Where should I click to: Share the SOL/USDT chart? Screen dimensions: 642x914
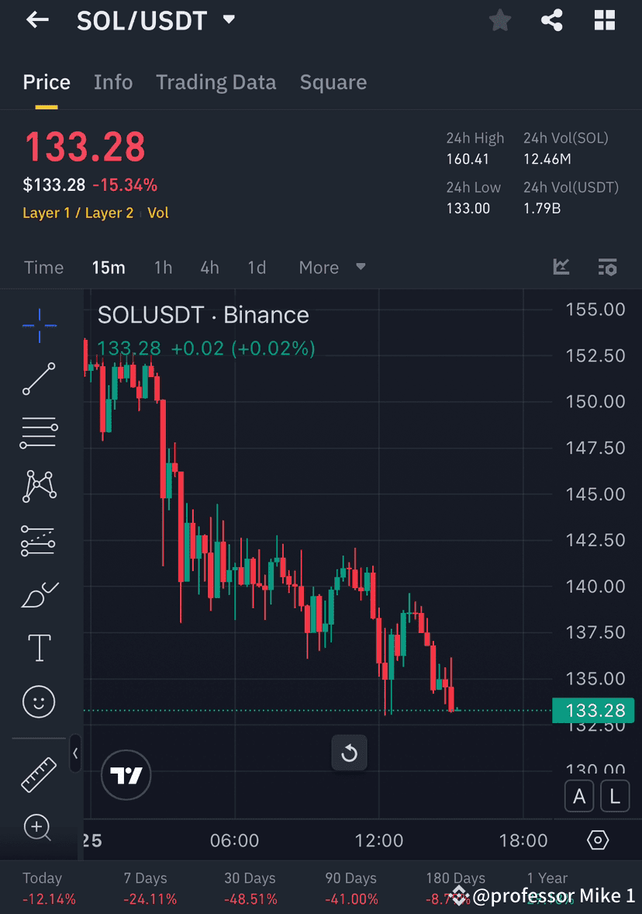[x=552, y=20]
